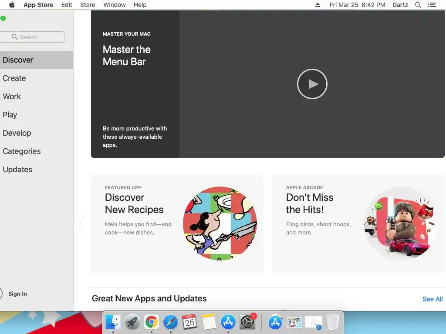Click the APPLE ARCADE label
Image resolution: width=446 pixels, height=334 pixels.
pyautogui.click(x=304, y=187)
